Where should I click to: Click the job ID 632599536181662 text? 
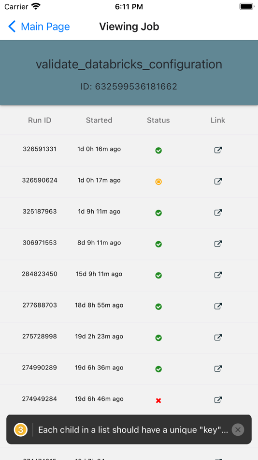point(129,87)
